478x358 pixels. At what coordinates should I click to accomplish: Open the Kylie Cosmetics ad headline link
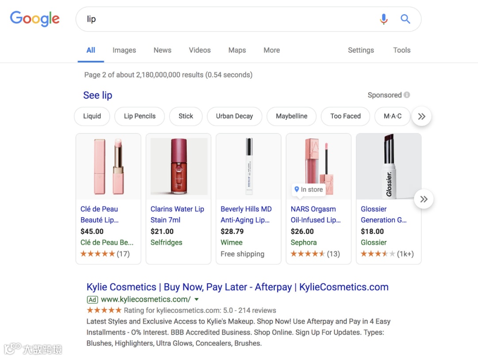coord(237,287)
